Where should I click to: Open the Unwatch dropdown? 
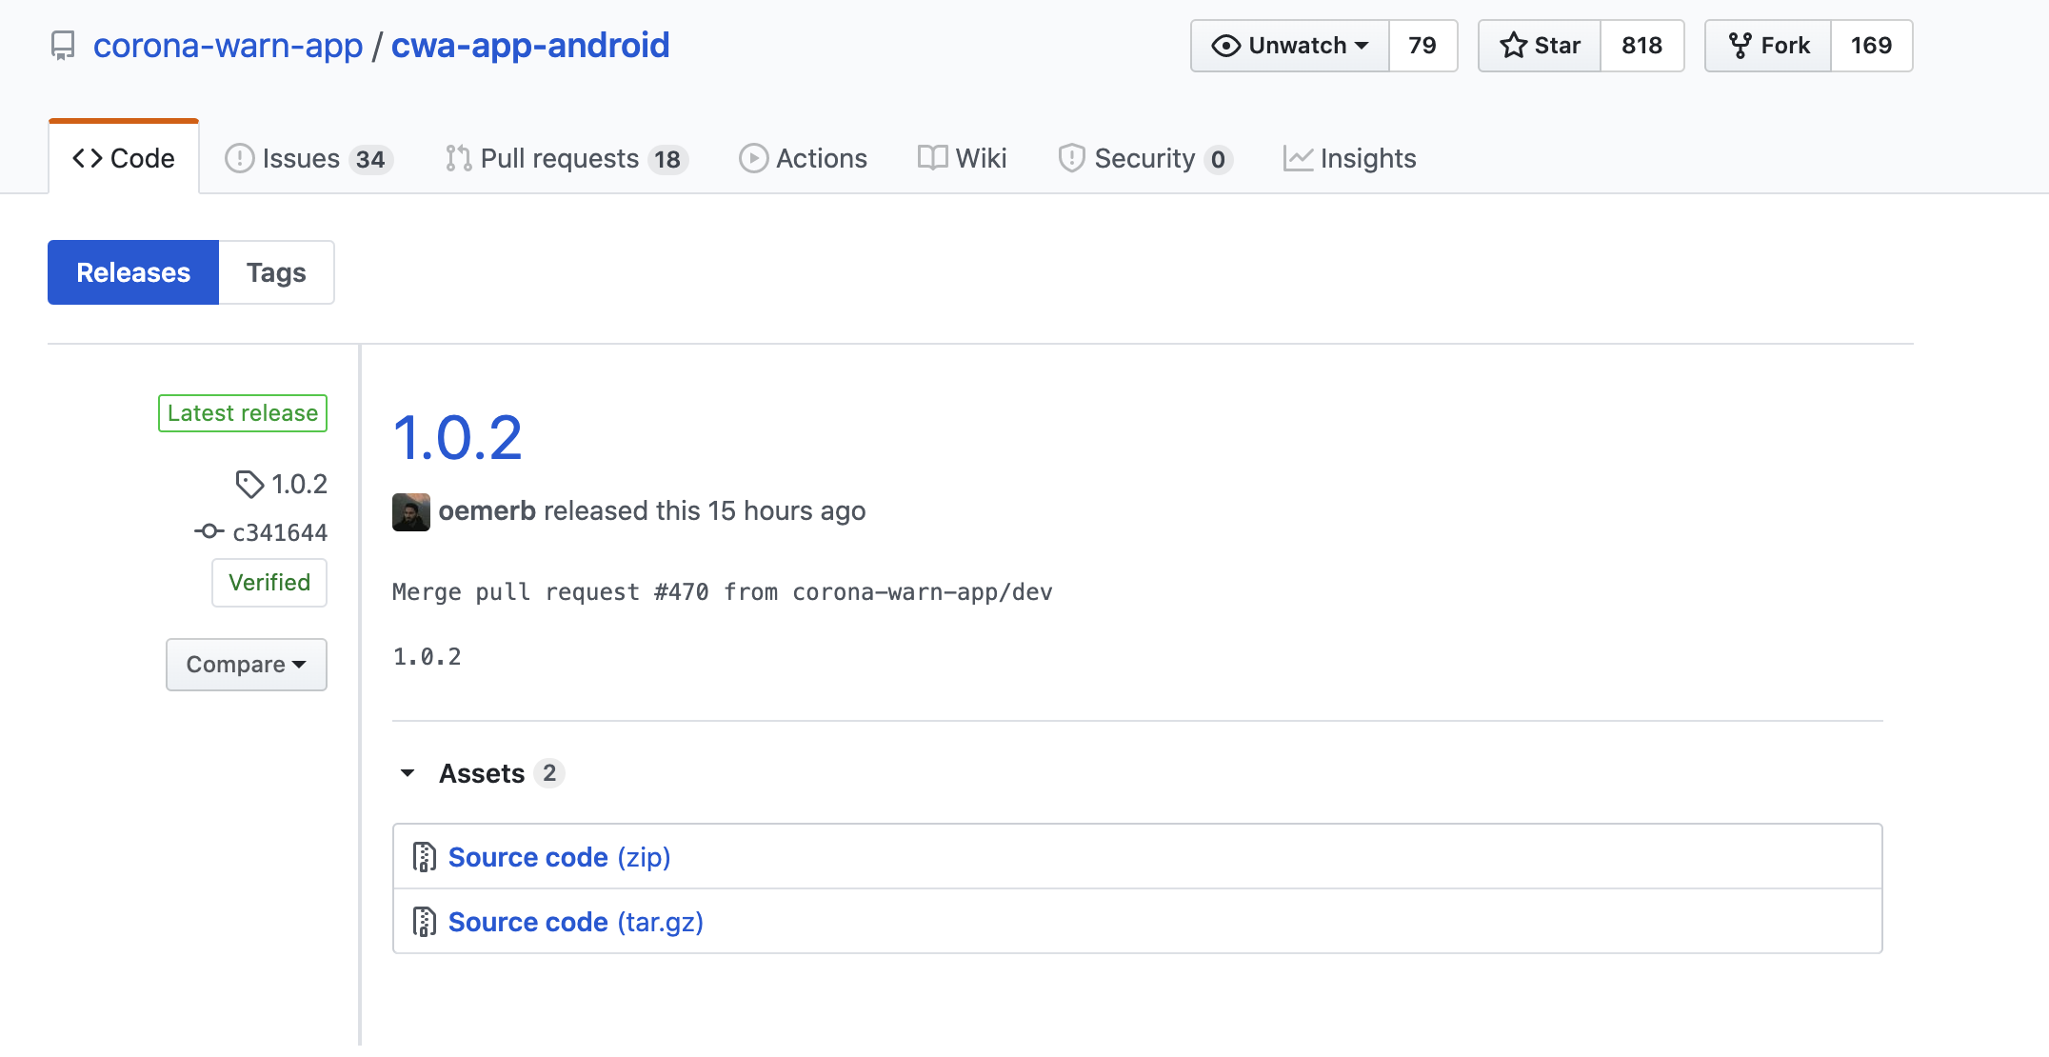[x=1289, y=45]
